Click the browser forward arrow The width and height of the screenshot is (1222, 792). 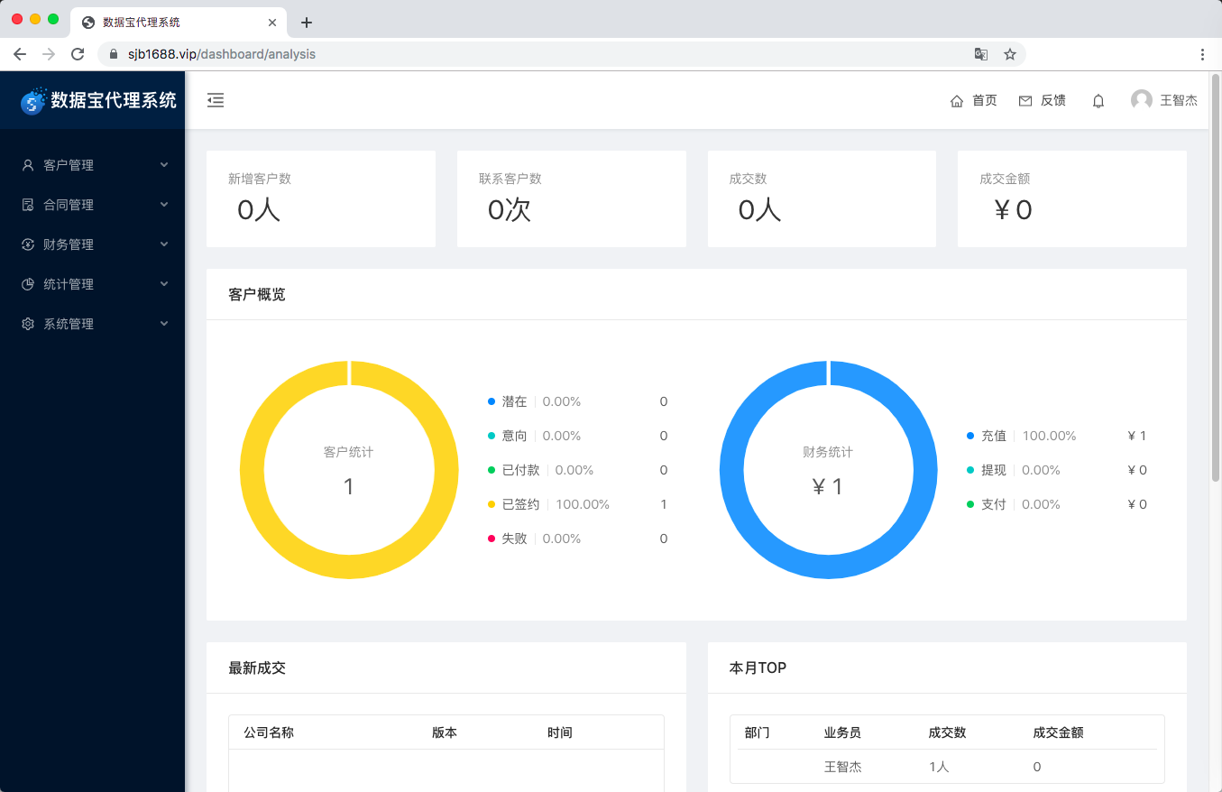coord(49,54)
